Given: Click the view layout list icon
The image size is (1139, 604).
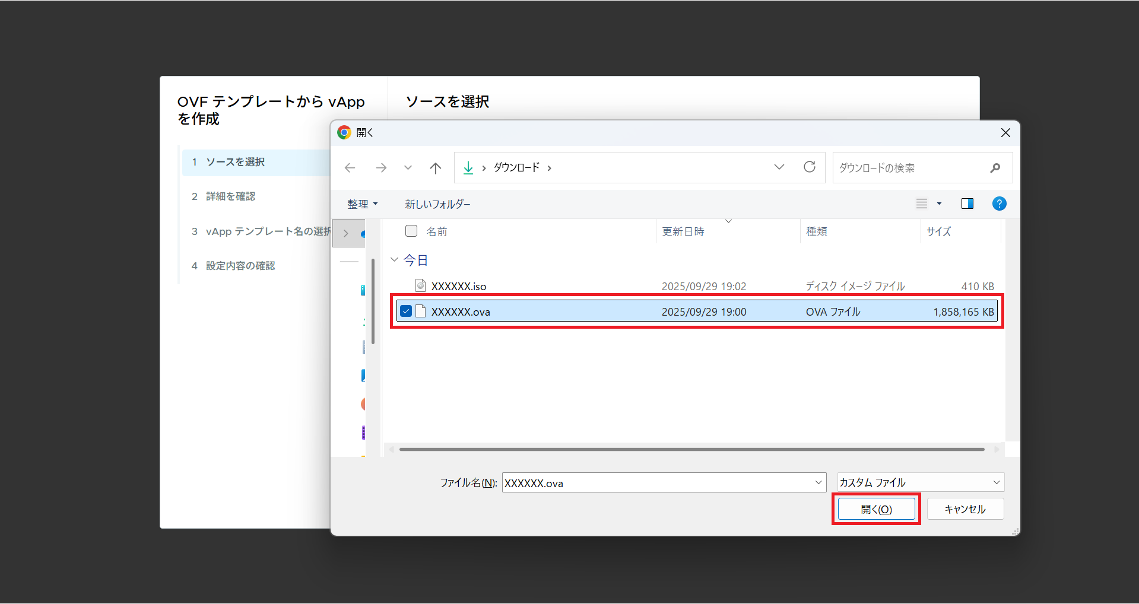Looking at the screenshot, I should coord(922,204).
